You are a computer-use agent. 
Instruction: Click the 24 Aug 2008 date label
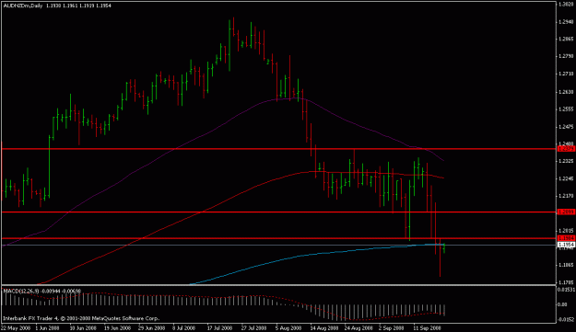coord(359,328)
